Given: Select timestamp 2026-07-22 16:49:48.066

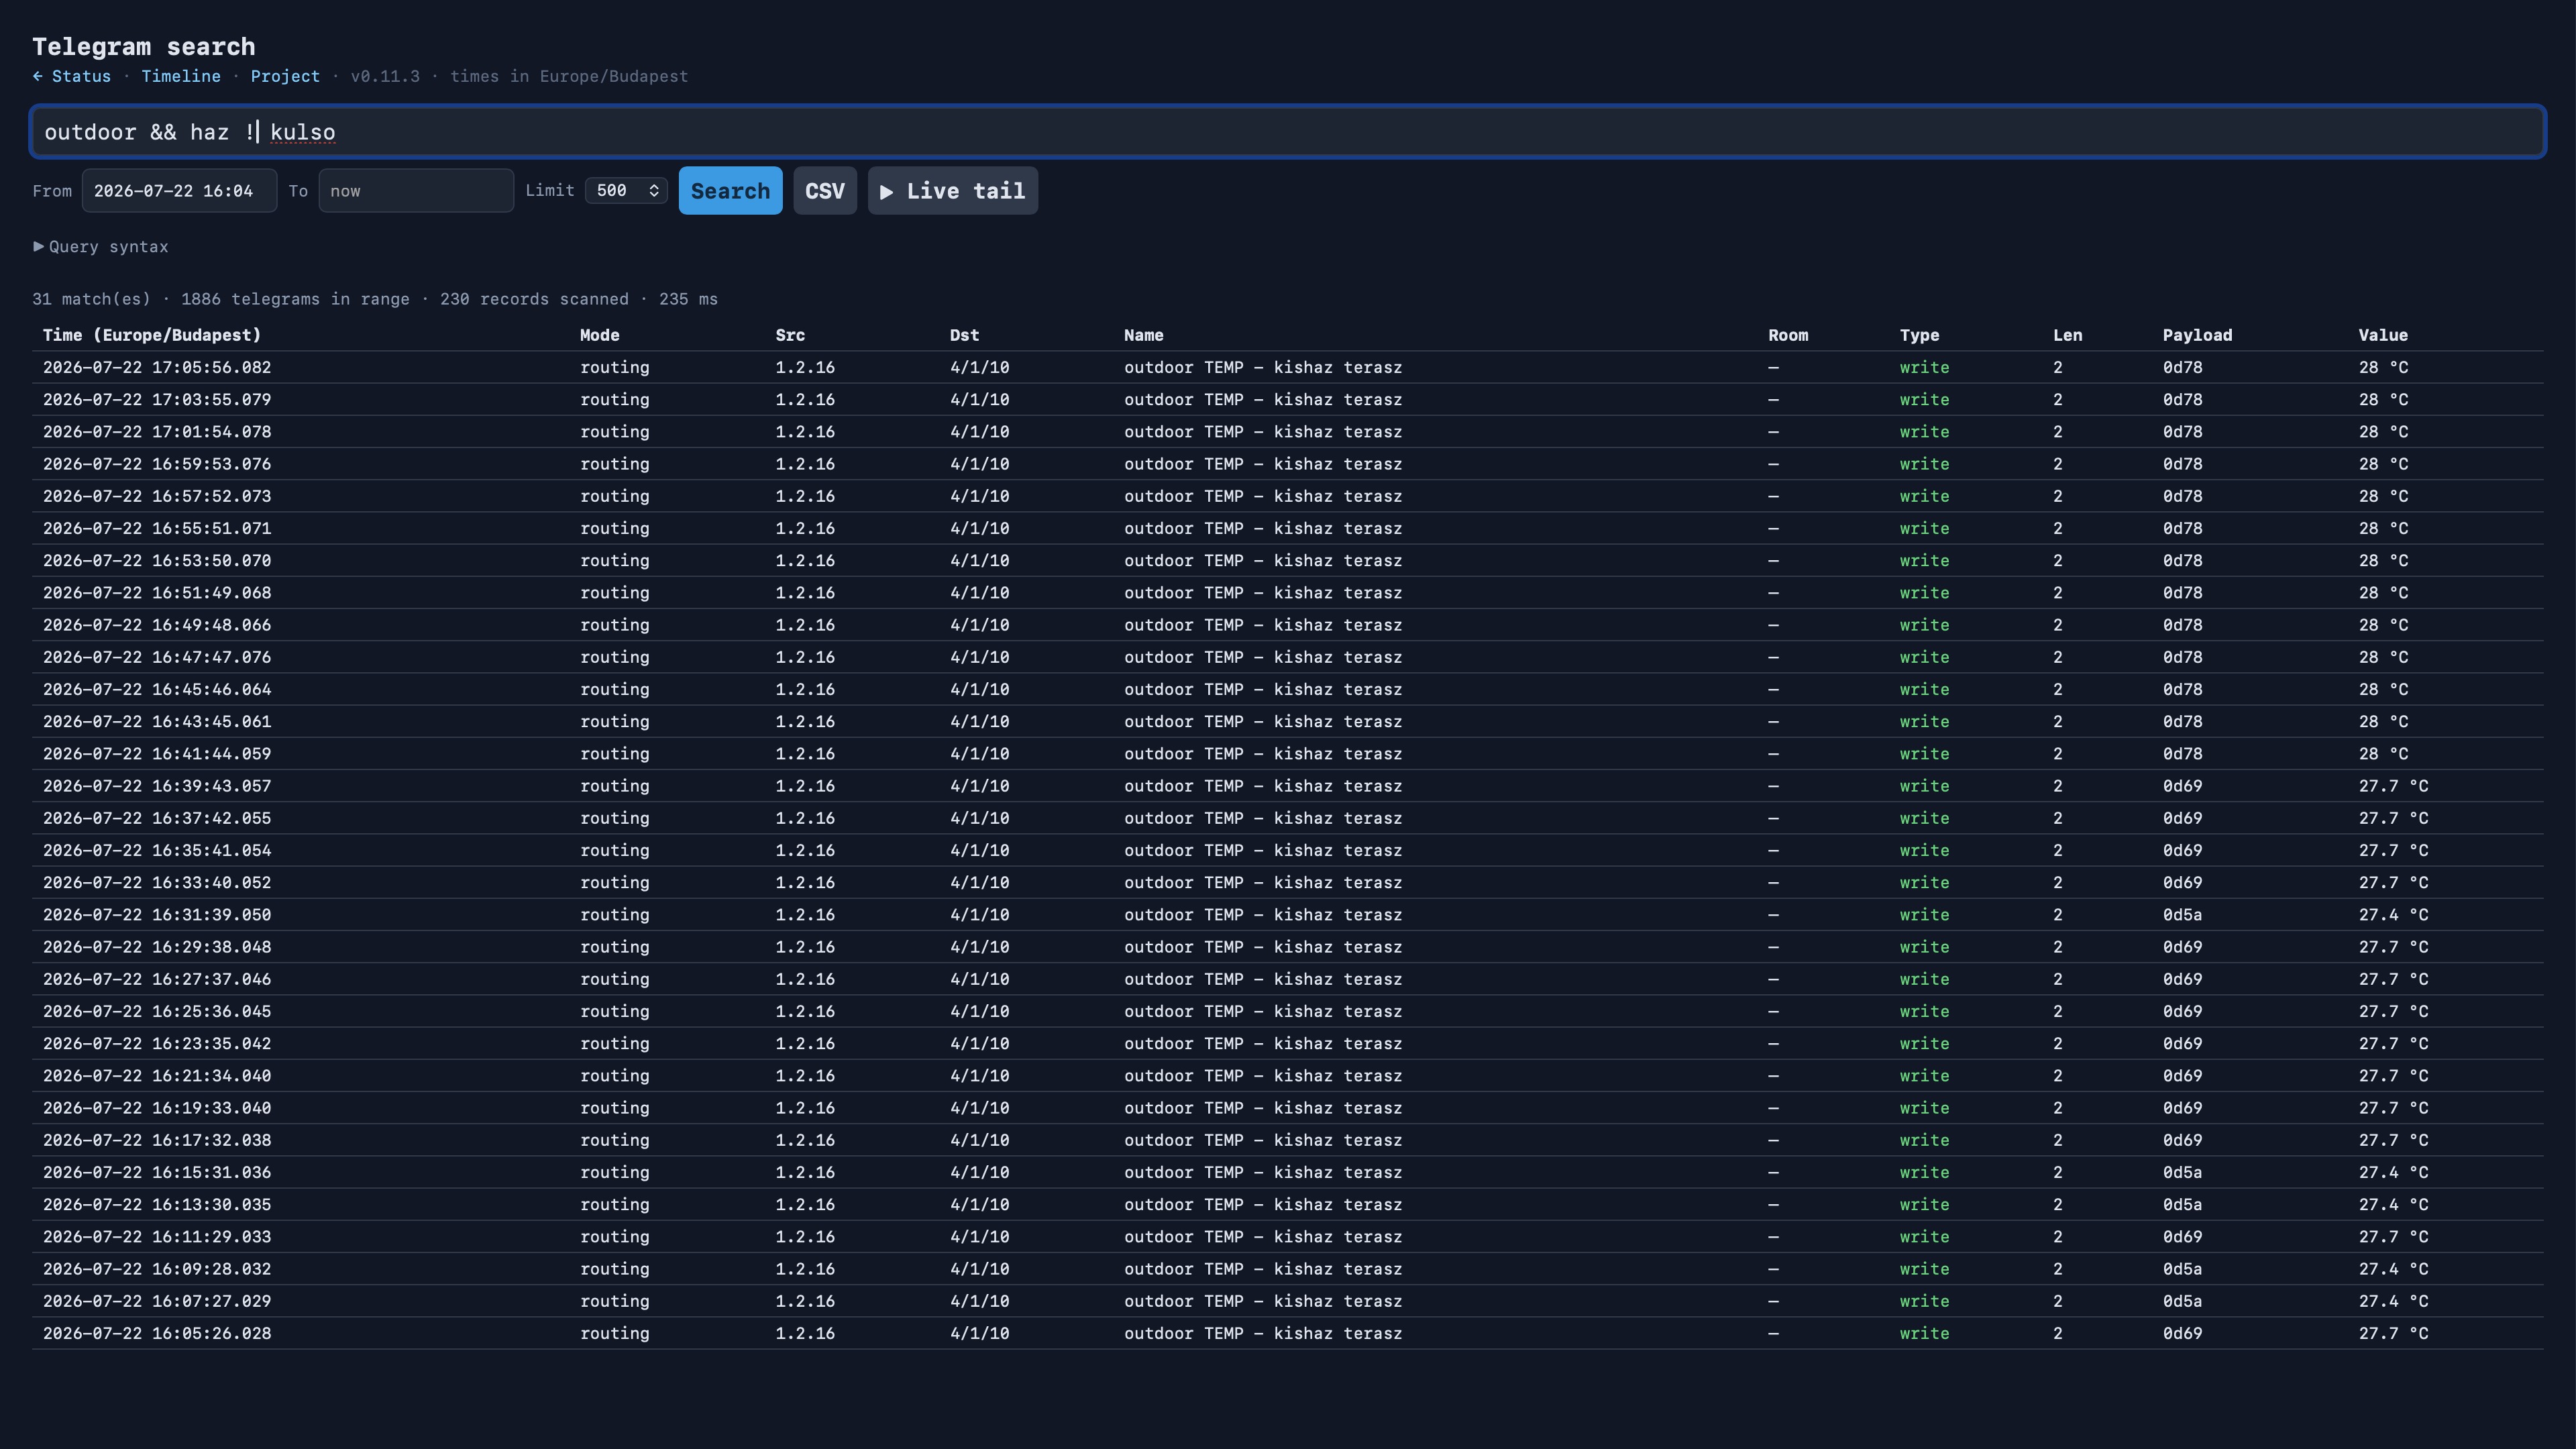Looking at the screenshot, I should pyautogui.click(x=157, y=625).
